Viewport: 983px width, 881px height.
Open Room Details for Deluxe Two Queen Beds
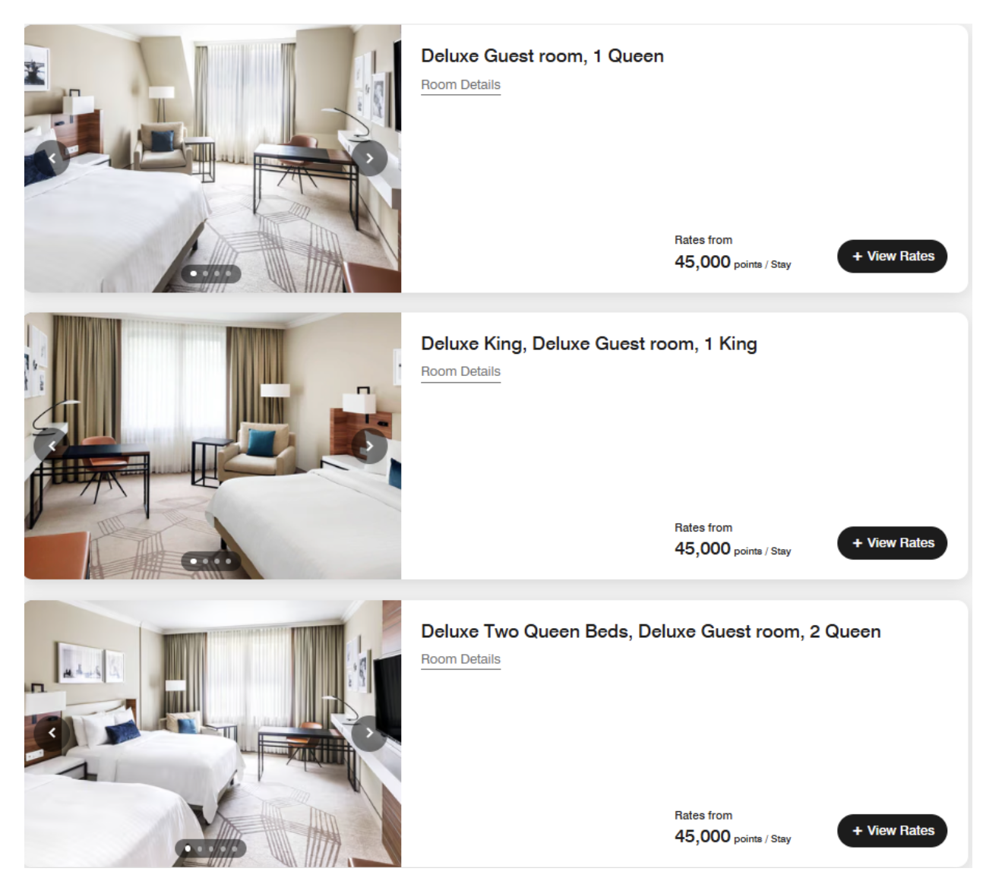(x=460, y=659)
